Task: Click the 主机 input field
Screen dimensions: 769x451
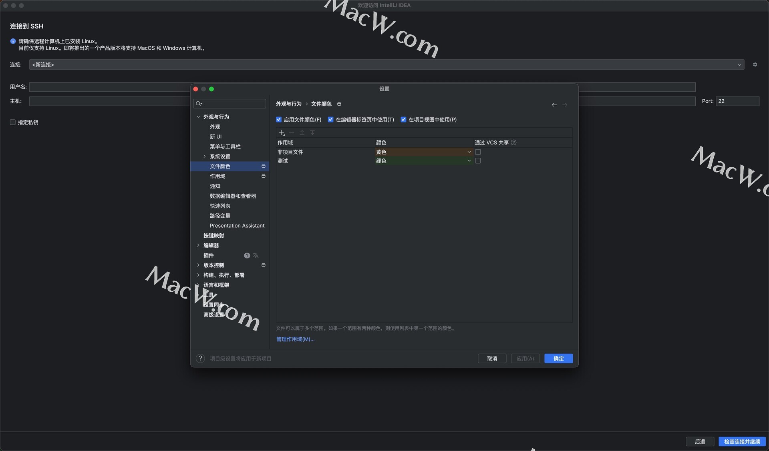Action: point(362,101)
